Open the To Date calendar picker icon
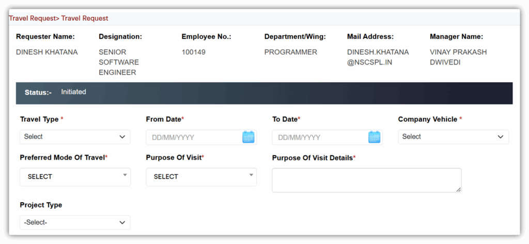 pos(375,137)
